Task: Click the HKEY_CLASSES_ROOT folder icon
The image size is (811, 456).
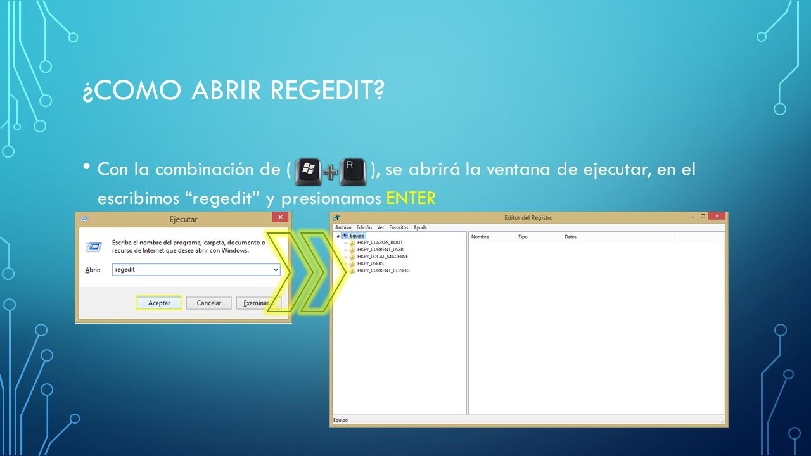Action: pos(352,243)
